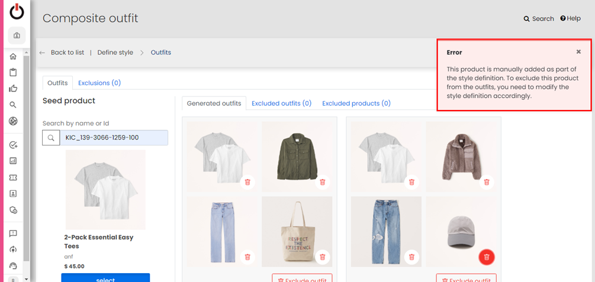The width and height of the screenshot is (595, 282).
Task: Open the thumbs-up icon in sidebar
Action: point(13,88)
